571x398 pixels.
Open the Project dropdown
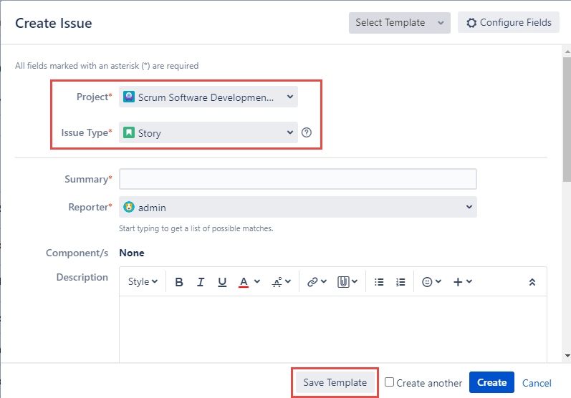coord(208,97)
